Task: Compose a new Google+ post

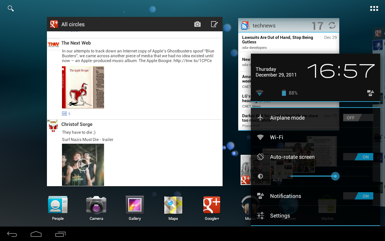Action: pos(214,24)
